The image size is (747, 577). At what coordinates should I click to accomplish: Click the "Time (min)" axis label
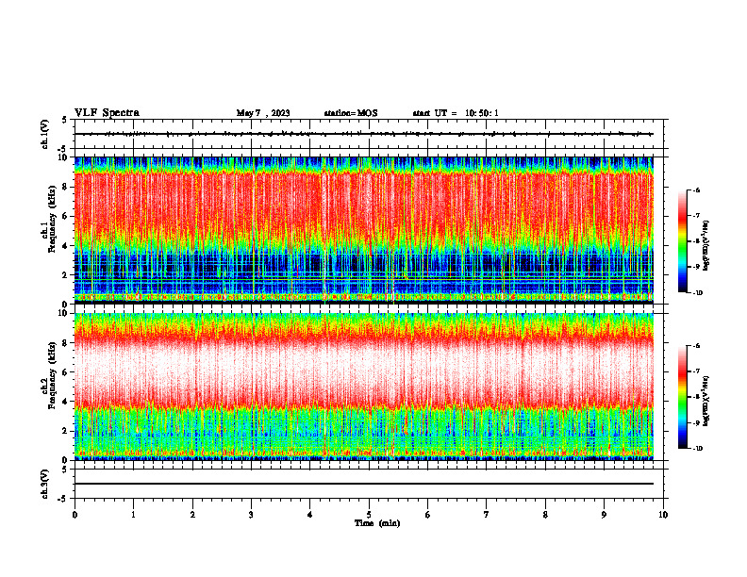377,523
